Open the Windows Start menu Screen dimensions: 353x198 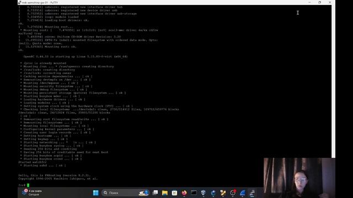point(95,193)
